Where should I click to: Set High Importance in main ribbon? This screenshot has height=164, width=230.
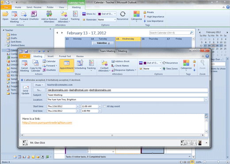154,17
